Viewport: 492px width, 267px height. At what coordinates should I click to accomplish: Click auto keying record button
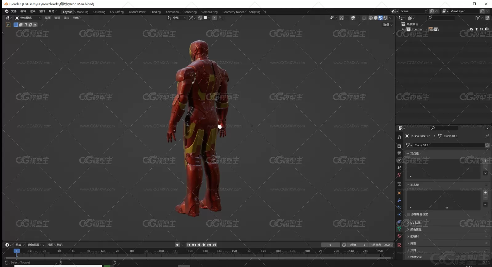tap(177, 245)
